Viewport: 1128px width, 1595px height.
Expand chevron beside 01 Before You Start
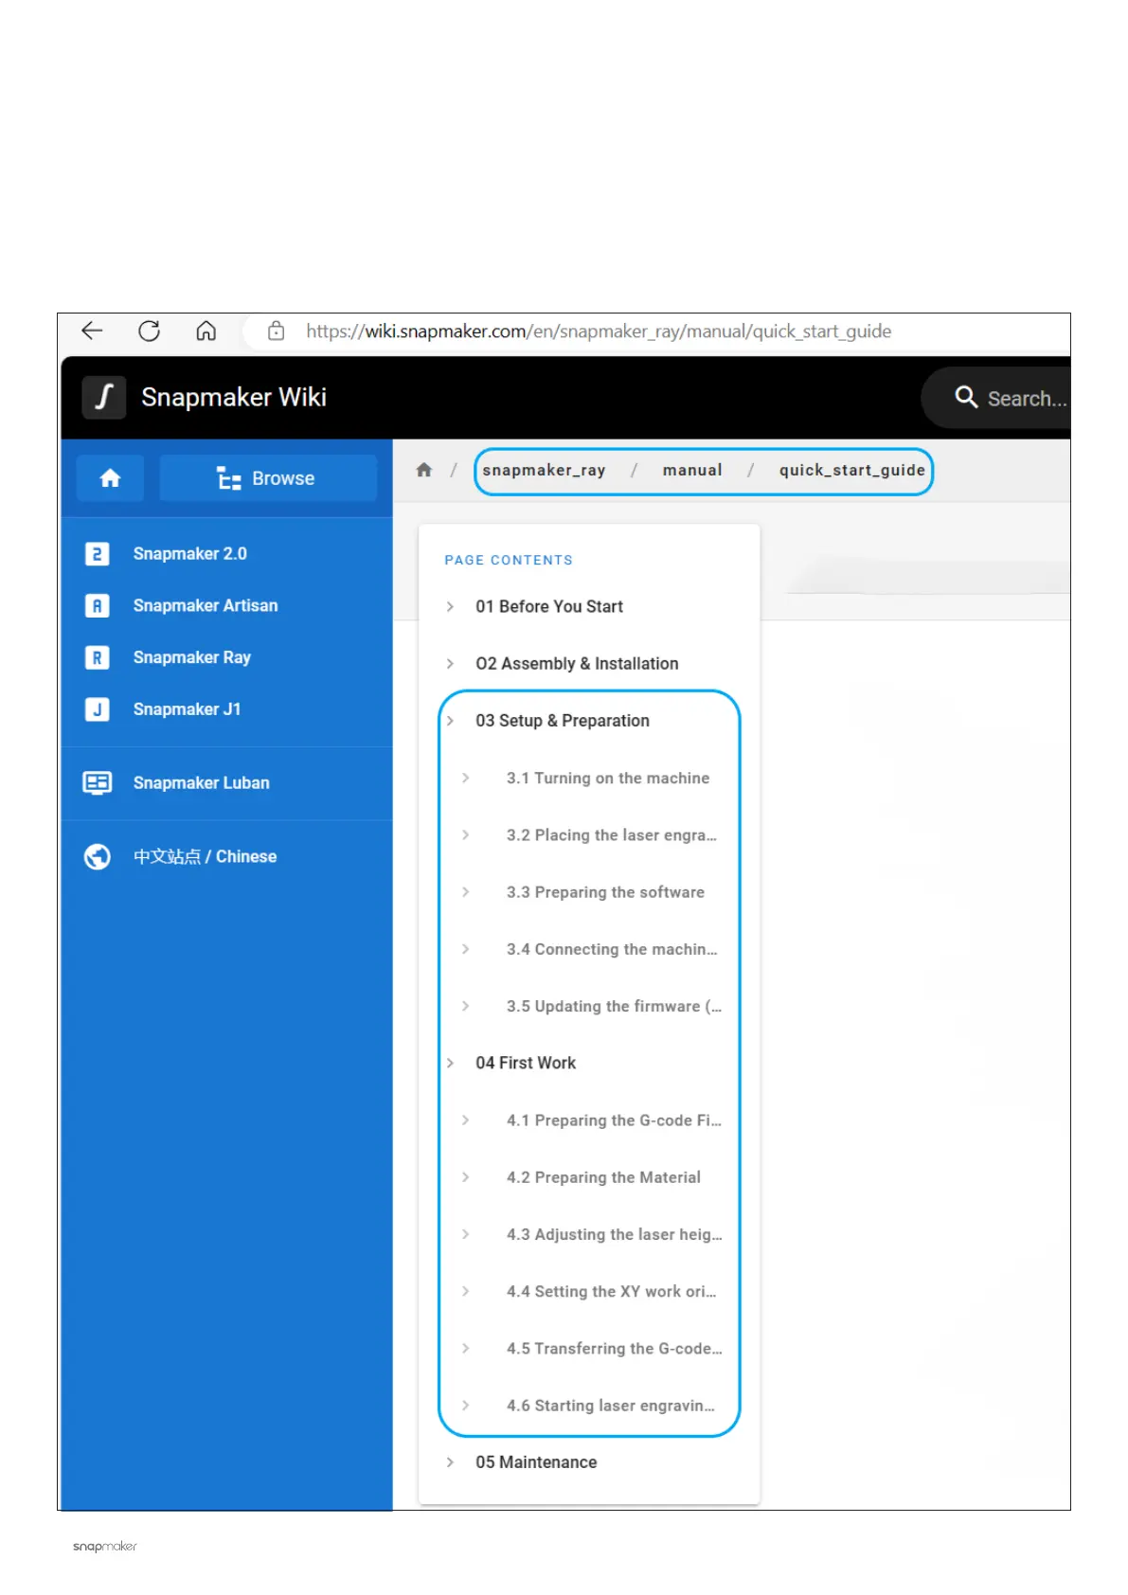click(x=450, y=606)
